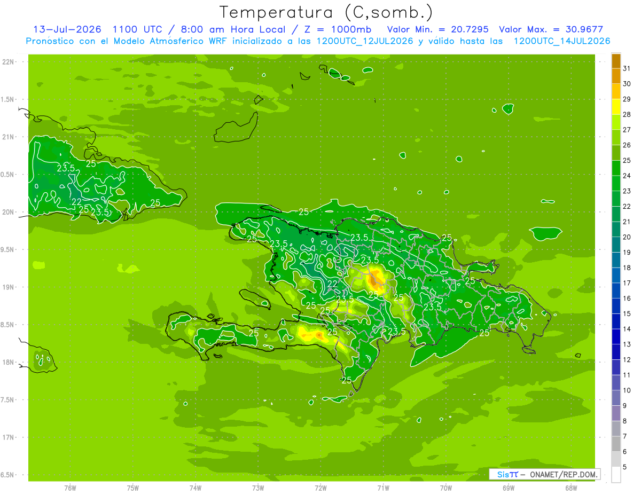This screenshot has height=495, width=641.
Task: Click the "18N" latitude axis label
Action: coord(9,363)
